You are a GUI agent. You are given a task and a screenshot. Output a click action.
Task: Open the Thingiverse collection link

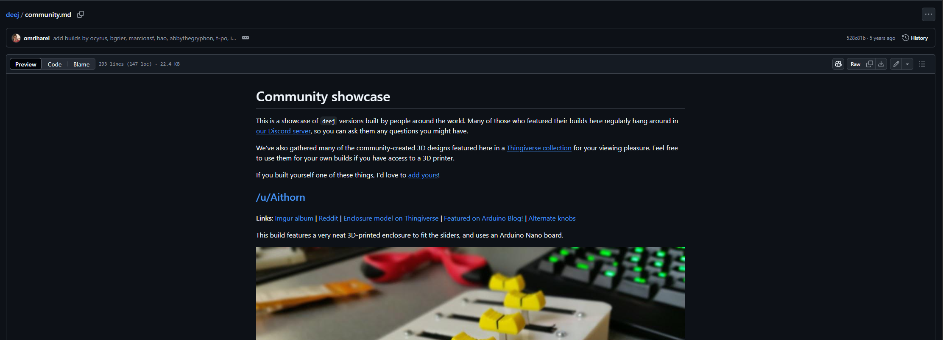pos(539,148)
